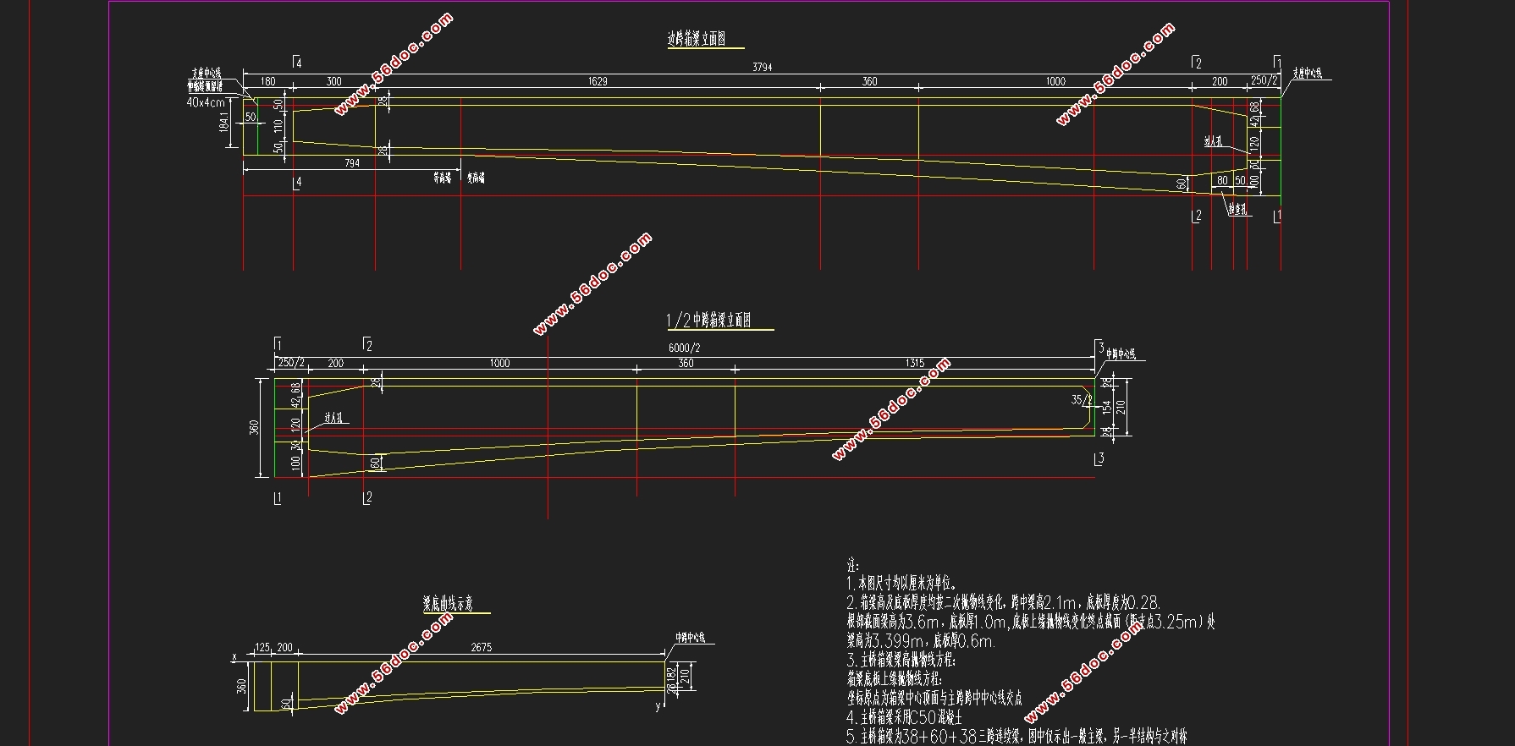The image size is (1515, 746).
Task: Click the 3794 overall dimension text
Action: point(762,67)
